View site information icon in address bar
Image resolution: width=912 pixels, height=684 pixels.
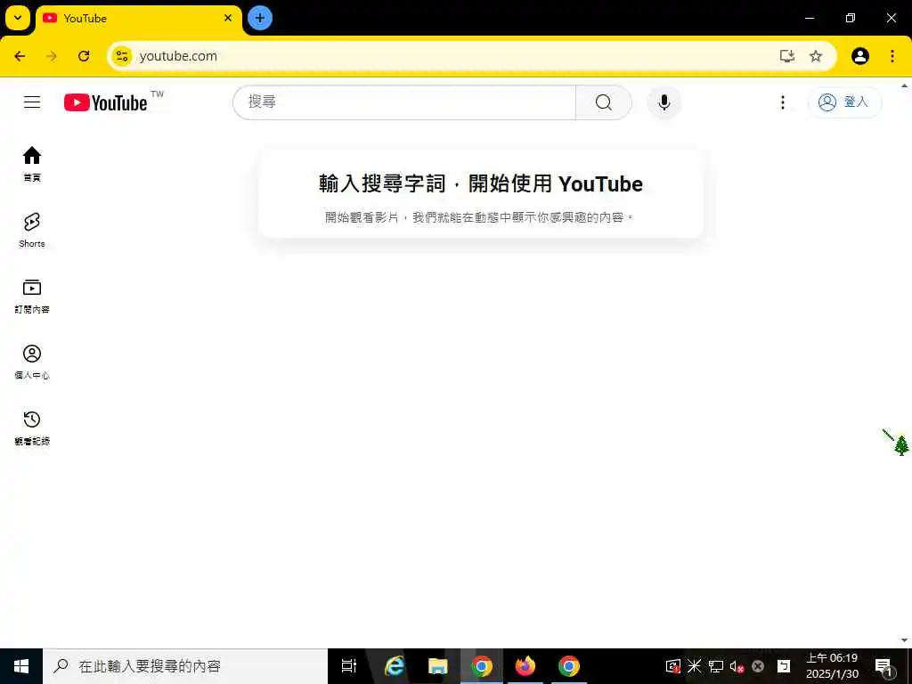121,56
